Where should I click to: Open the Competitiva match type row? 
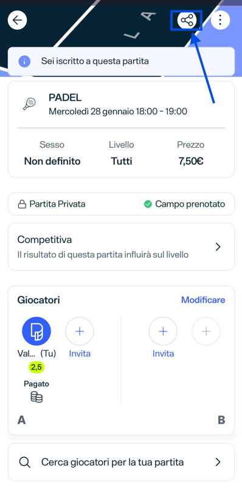[121, 247]
